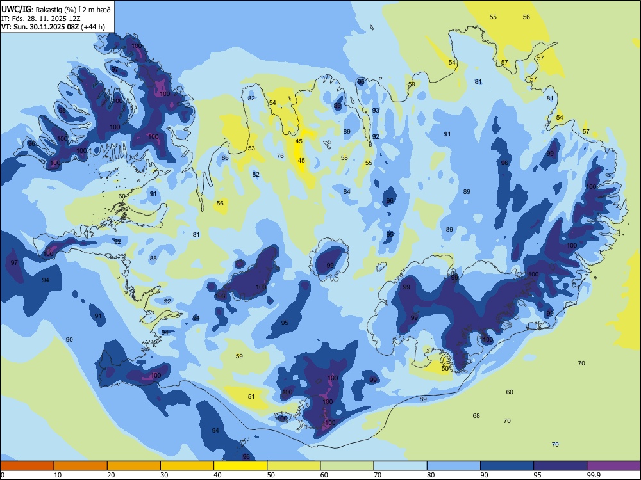Viewport: 641px width, 480px height.
Task: Click the humidity value '88' on the map
Action: point(153,259)
